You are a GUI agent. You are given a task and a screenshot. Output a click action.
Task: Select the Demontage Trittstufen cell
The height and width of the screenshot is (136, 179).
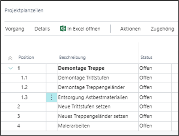pyautogui.click(x=98, y=78)
